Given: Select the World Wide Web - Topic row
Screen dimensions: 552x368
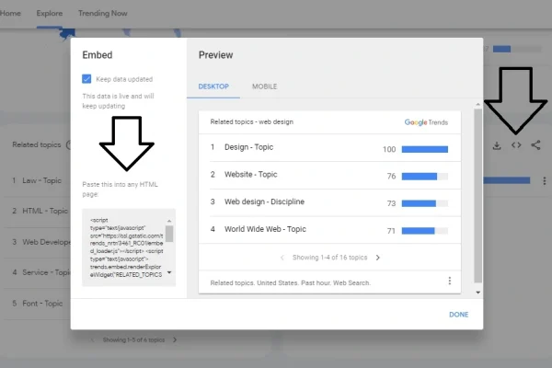Looking at the screenshot, I should [x=329, y=230].
